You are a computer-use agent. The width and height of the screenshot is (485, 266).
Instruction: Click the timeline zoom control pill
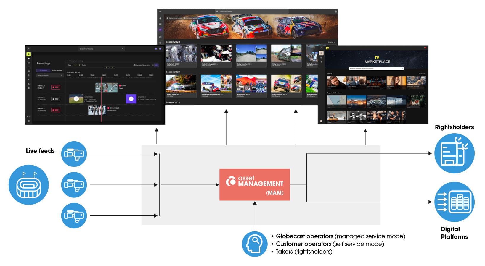click(x=110, y=67)
